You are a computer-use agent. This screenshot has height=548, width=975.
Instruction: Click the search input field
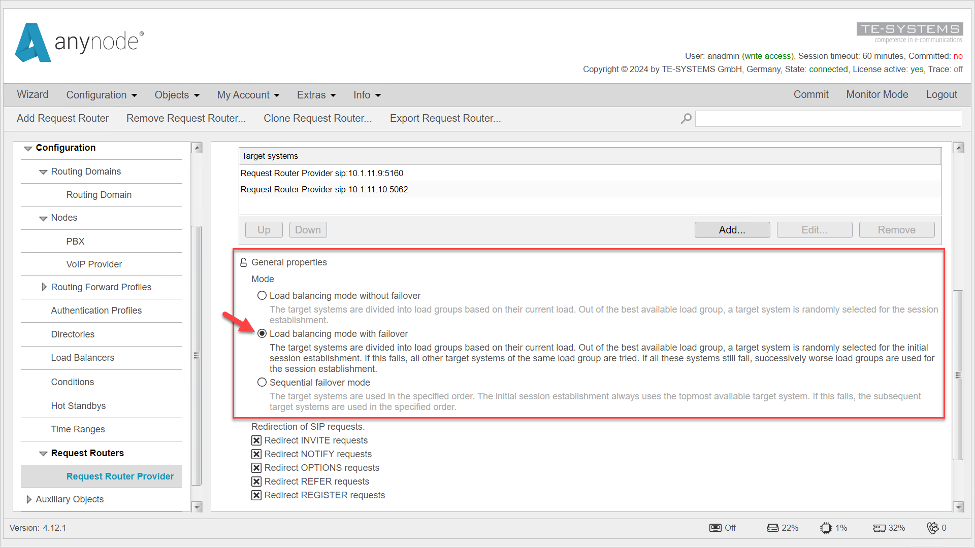(x=828, y=119)
